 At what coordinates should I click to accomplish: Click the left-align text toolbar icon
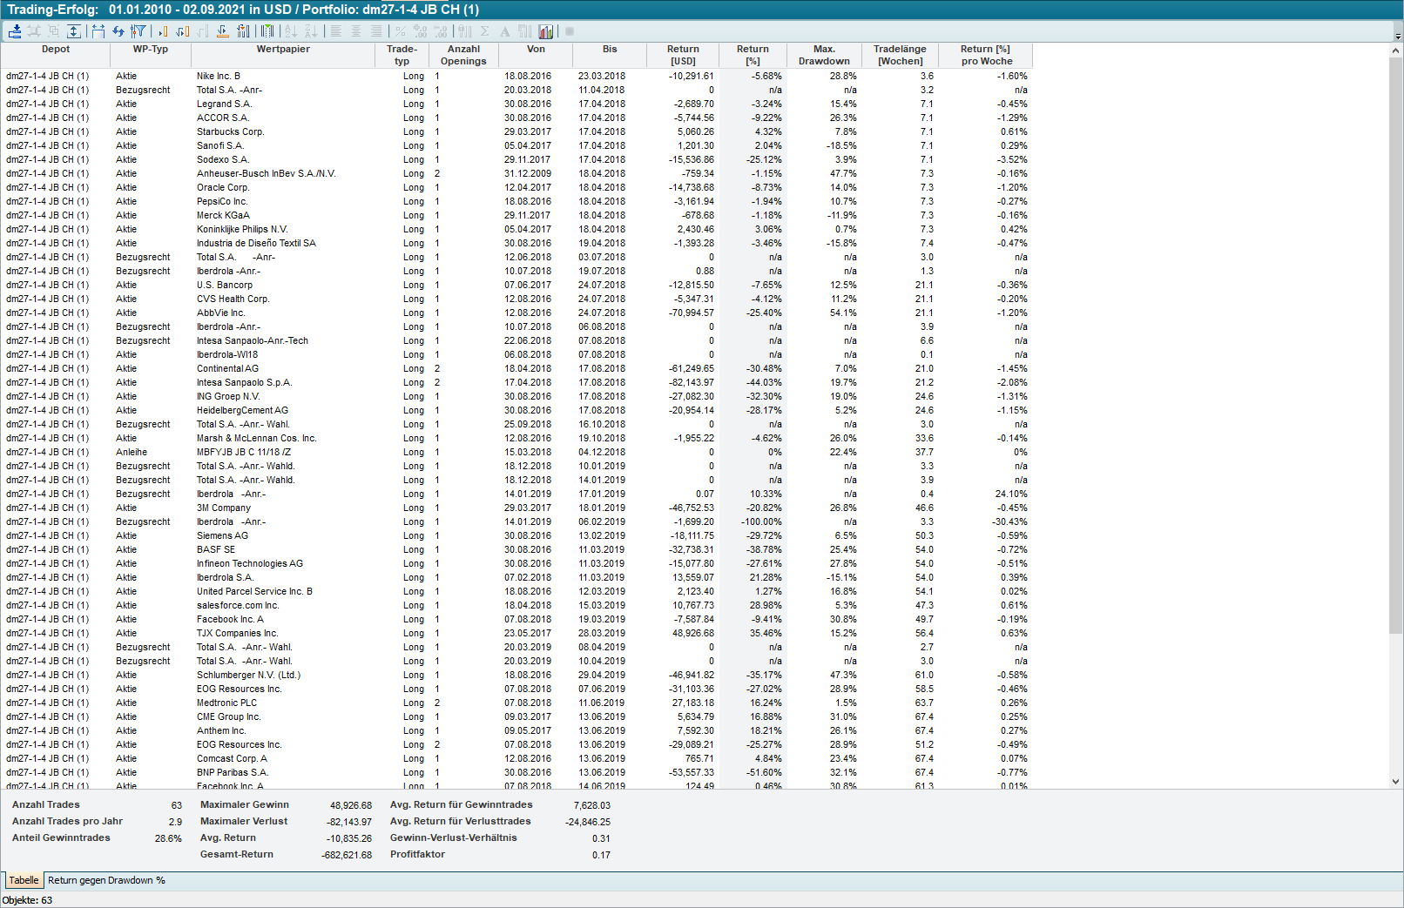[x=336, y=31]
